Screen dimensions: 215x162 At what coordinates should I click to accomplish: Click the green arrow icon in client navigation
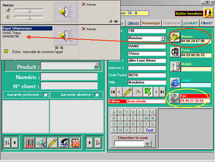[148, 92]
